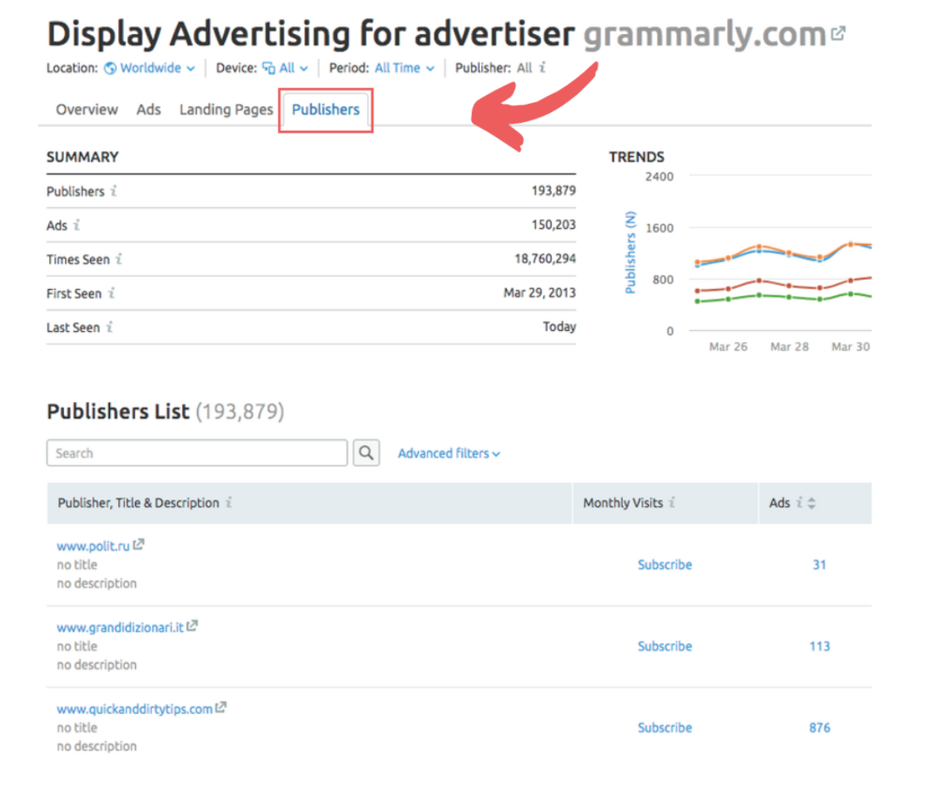Open grammarly.com external link icon
This screenshot has height=787, width=937.
tap(838, 33)
